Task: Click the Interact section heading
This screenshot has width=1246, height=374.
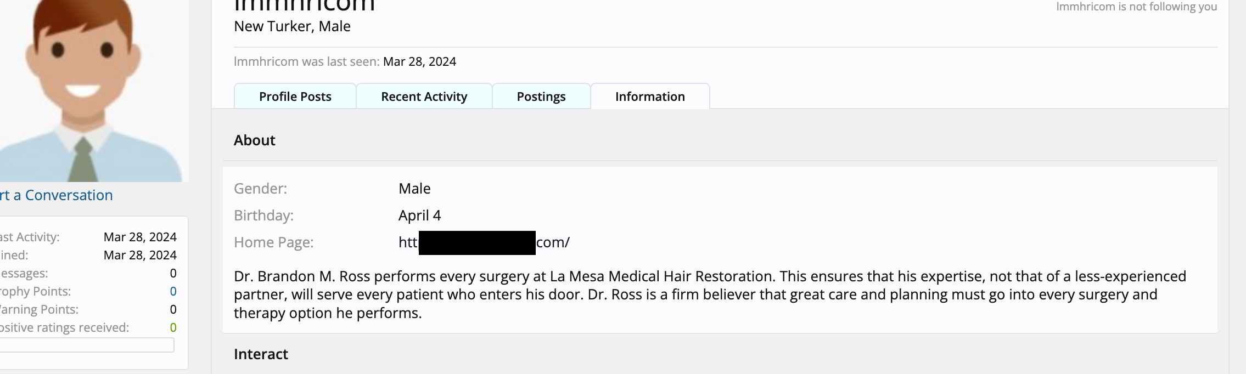Action: point(261,354)
